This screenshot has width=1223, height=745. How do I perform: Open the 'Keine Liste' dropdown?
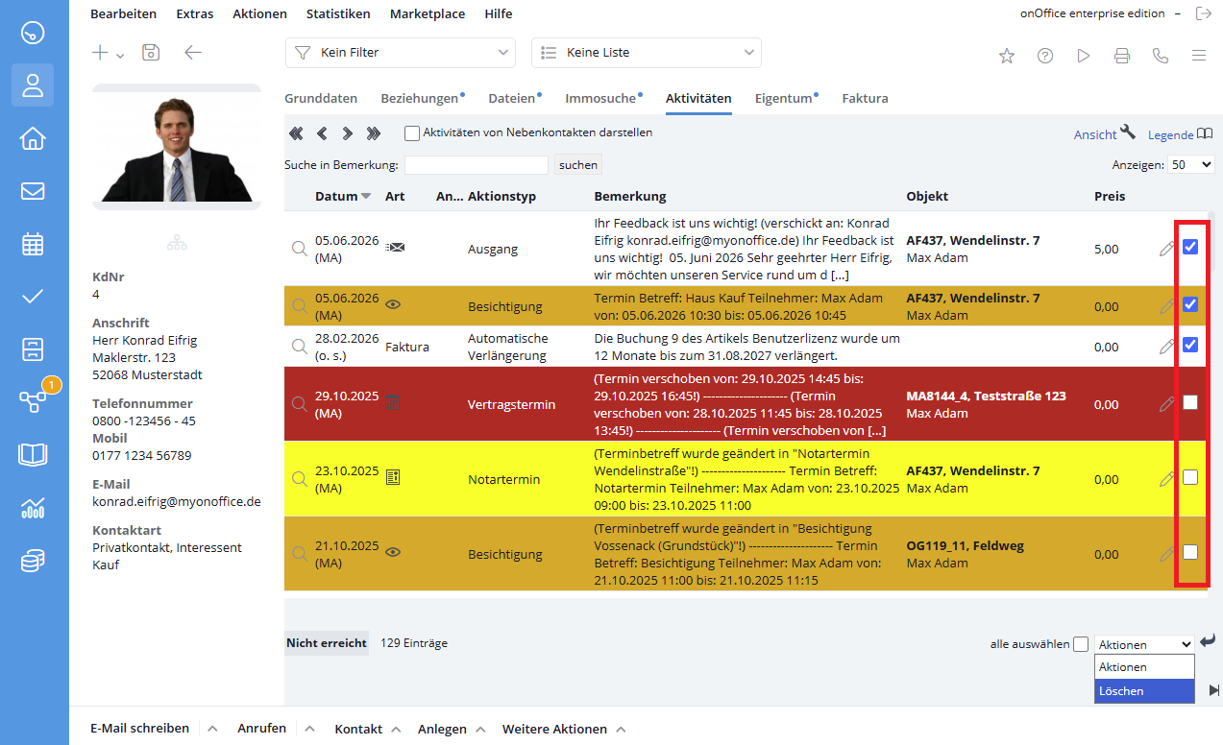[647, 53]
